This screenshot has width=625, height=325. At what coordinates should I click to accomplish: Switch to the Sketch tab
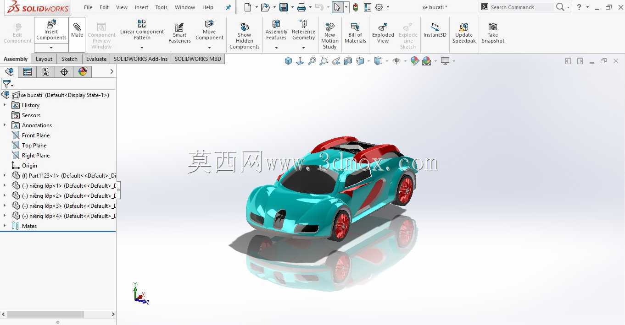[69, 59]
